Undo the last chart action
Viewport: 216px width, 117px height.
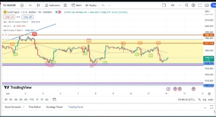click(103, 5)
